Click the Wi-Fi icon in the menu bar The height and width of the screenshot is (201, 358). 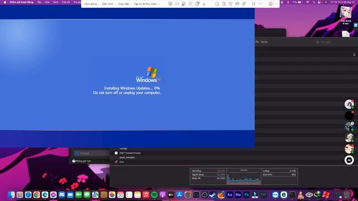(x=308, y=2)
